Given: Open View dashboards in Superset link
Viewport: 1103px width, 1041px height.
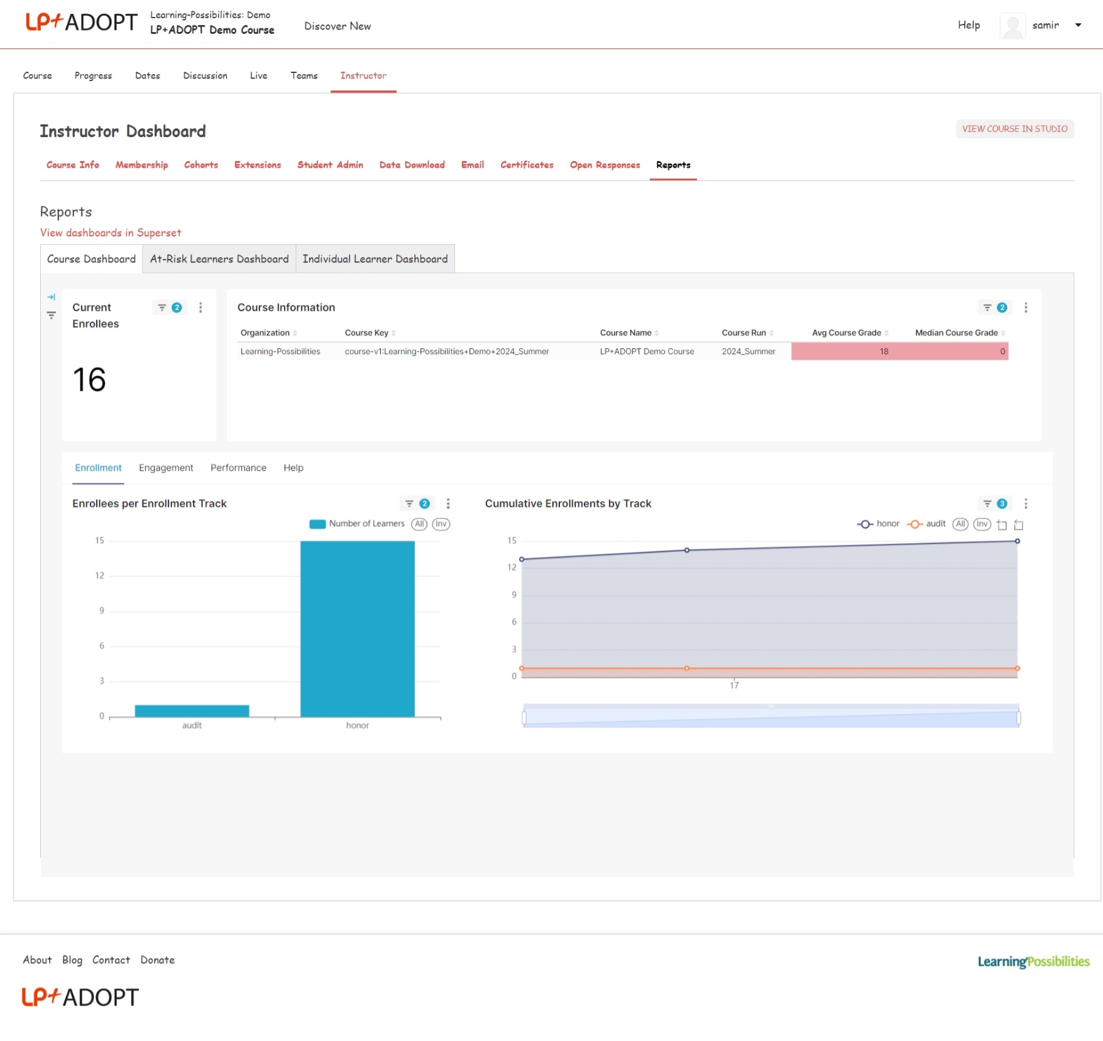Looking at the screenshot, I should (111, 233).
